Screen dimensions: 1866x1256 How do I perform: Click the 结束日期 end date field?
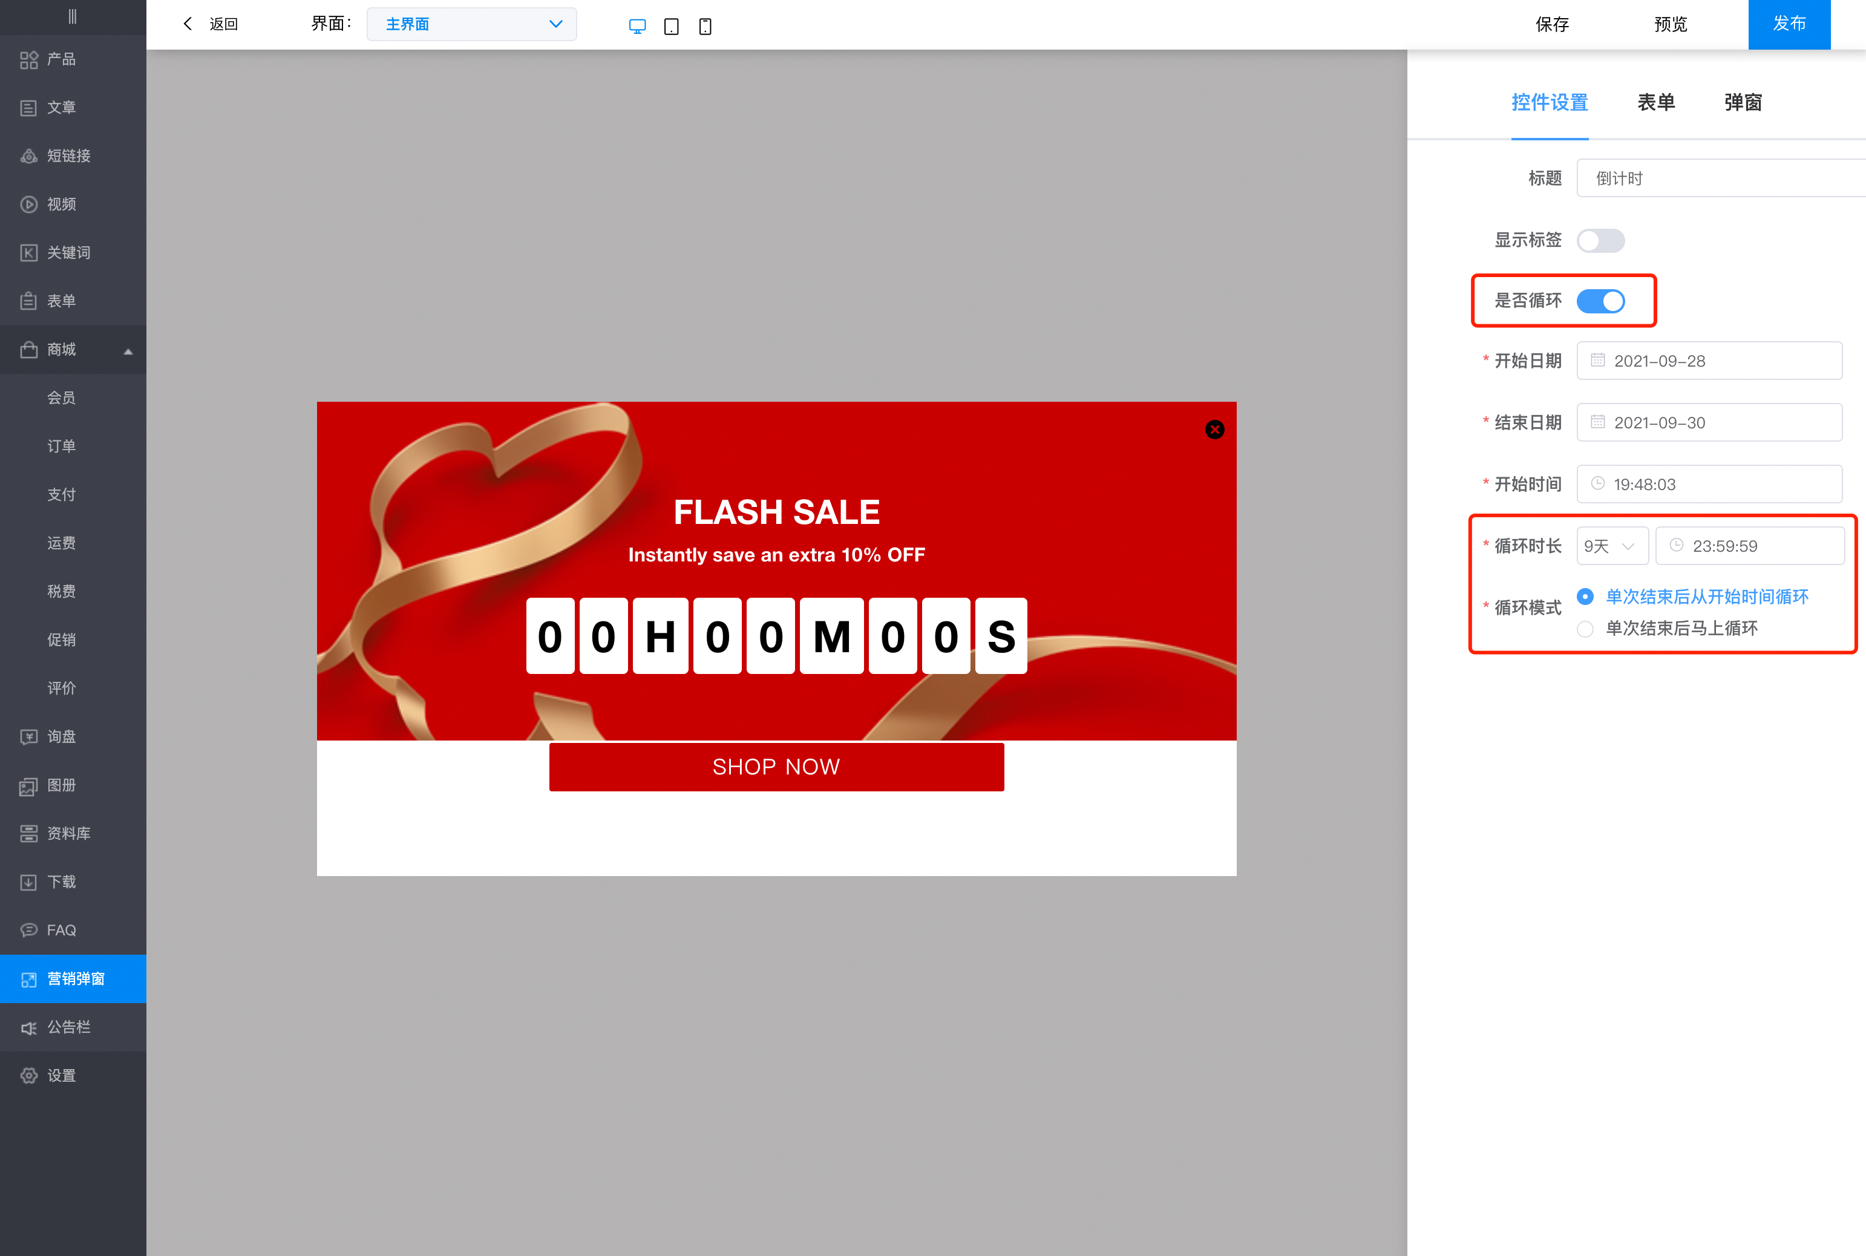click(1709, 423)
